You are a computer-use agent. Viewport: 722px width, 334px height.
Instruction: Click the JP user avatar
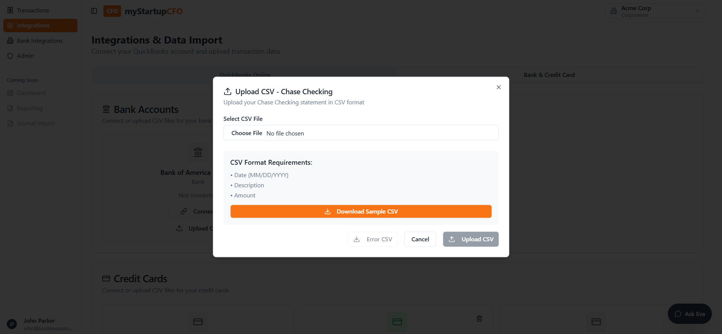click(12, 324)
